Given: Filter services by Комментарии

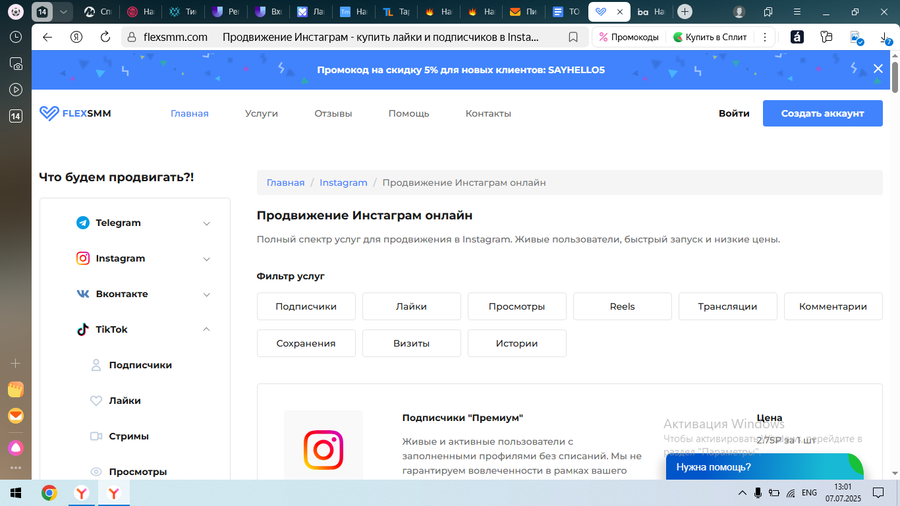Looking at the screenshot, I should pyautogui.click(x=833, y=306).
